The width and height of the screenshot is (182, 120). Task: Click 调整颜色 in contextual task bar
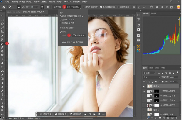tap(76, 114)
